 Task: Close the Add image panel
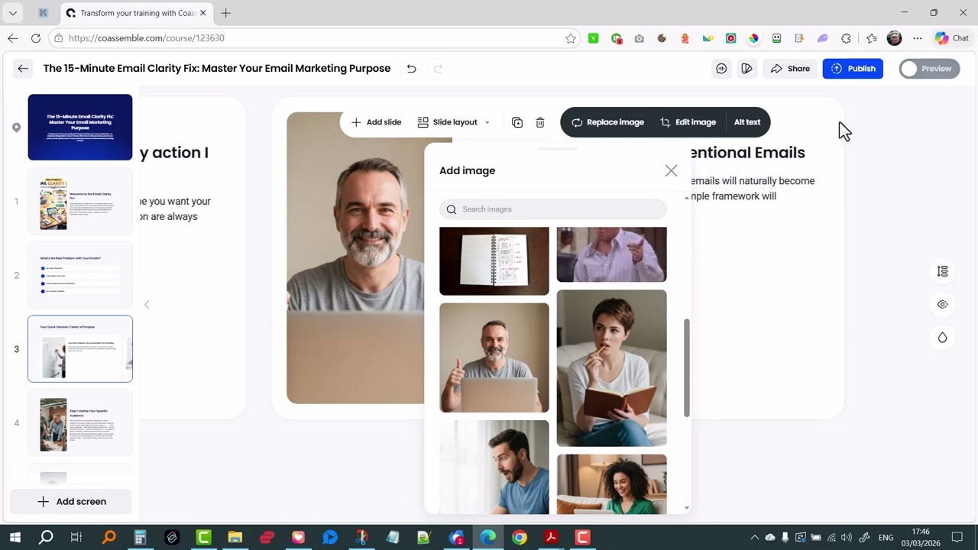pos(671,170)
